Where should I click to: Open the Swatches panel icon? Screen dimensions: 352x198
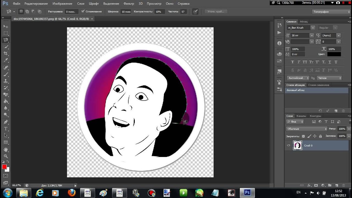coord(279,61)
